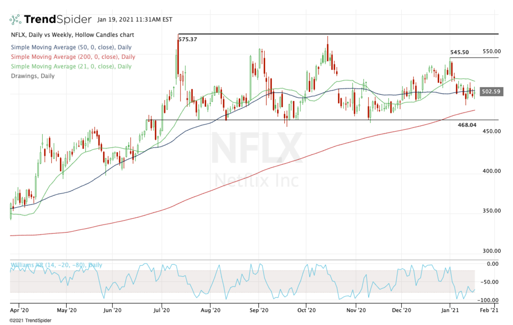Click the 'NFLX, Daily vs Weekly, Hollow Candles chart' title
Screen dimensions: 513x325
pyautogui.click(x=72, y=35)
